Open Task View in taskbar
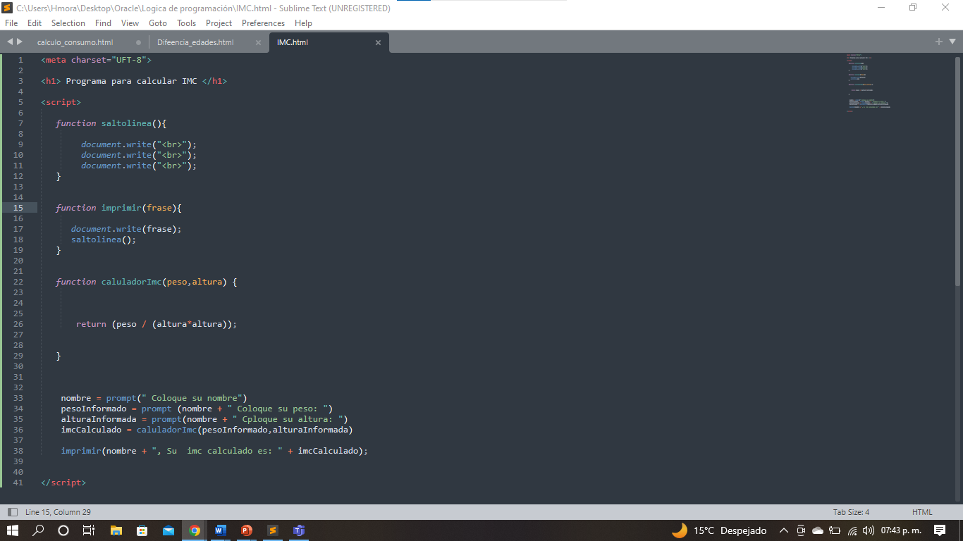Screen dimensions: 963x541 click(x=88, y=530)
